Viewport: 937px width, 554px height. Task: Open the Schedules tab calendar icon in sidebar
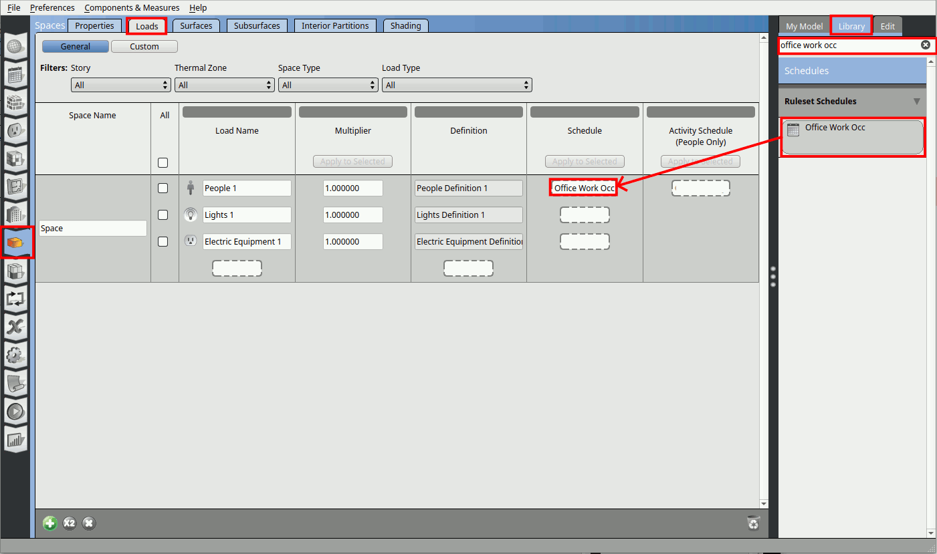[15, 75]
